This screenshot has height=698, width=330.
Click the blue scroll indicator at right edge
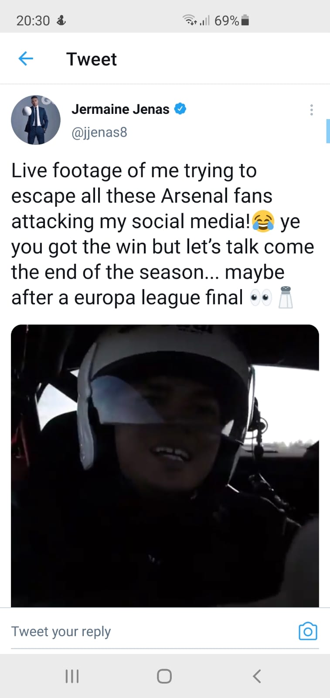tap(328, 130)
